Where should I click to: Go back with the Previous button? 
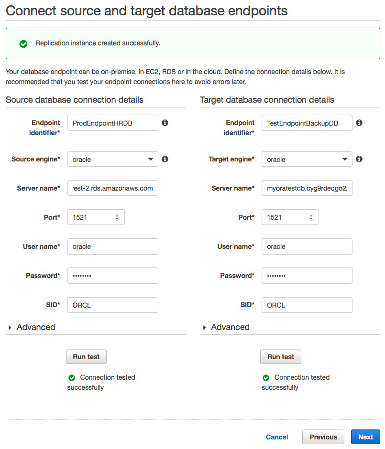pos(323,437)
